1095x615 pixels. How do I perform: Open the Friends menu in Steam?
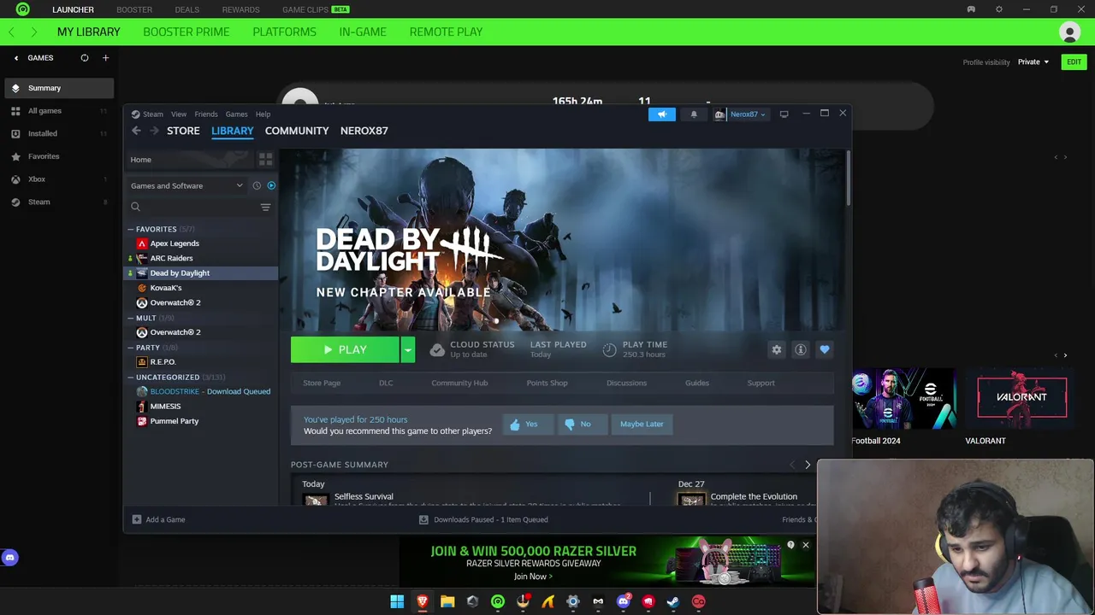pyautogui.click(x=206, y=114)
